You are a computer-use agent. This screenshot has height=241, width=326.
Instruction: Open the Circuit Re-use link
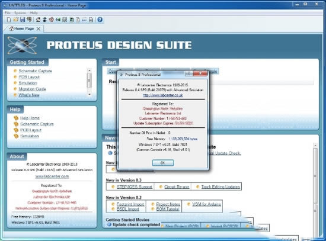pyautogui.click(x=177, y=187)
